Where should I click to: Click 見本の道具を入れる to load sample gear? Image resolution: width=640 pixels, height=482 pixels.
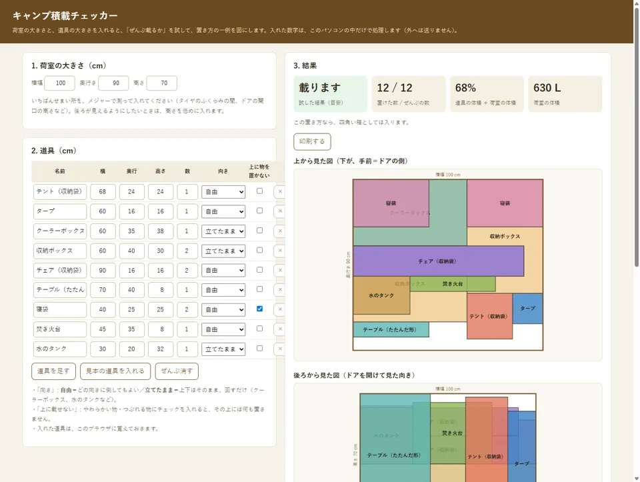tap(115, 371)
